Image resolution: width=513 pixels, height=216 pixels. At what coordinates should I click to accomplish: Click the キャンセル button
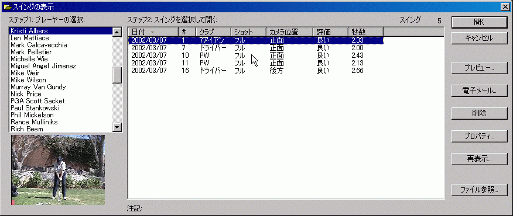(479, 38)
